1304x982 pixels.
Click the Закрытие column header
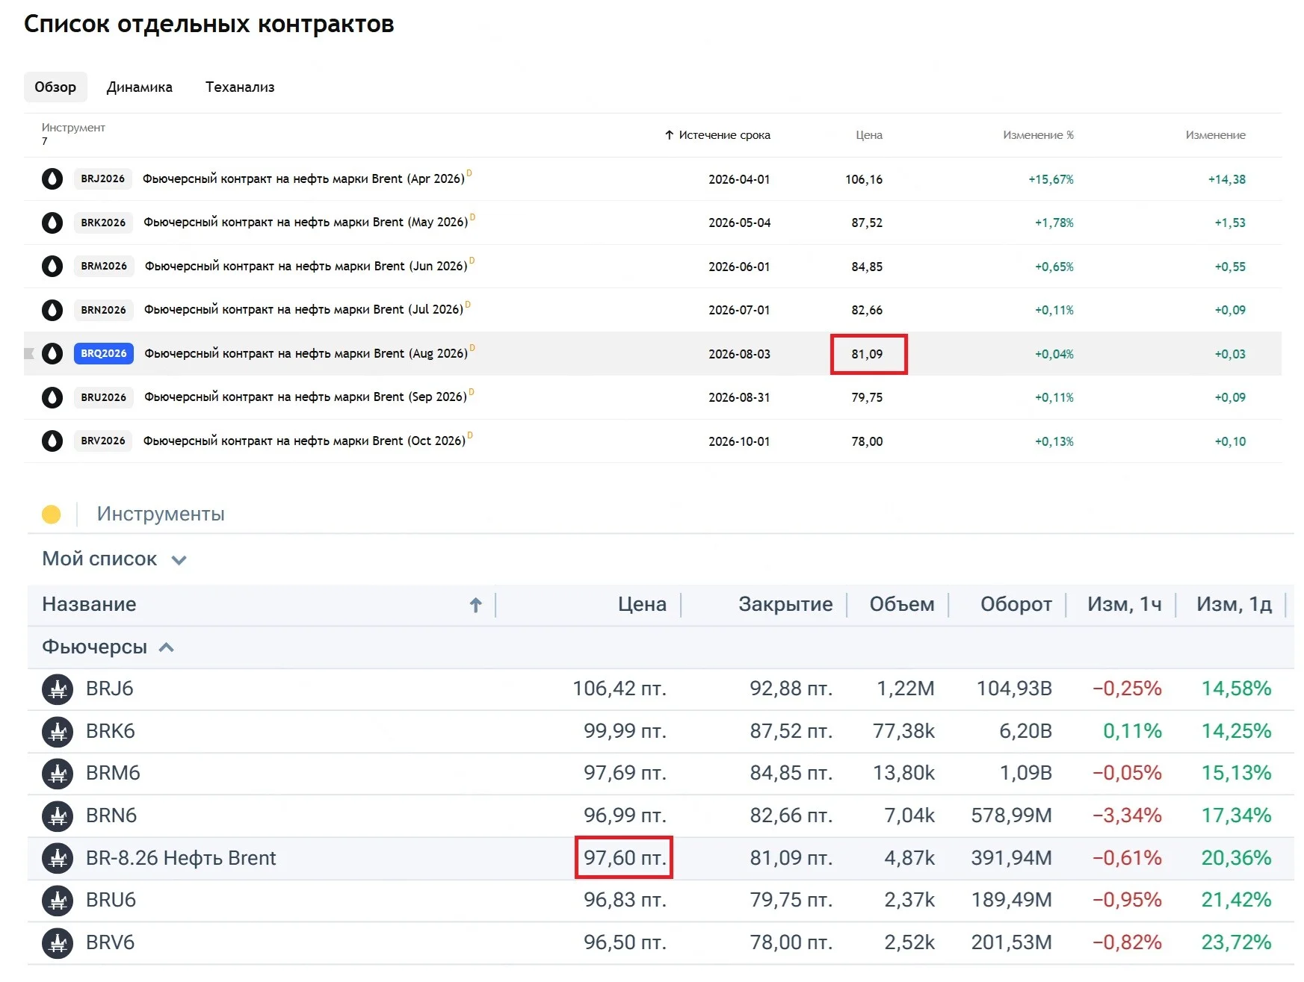tap(785, 605)
